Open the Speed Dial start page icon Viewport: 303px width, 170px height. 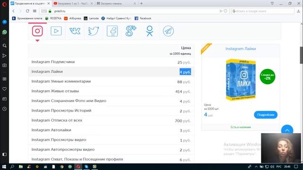pyautogui.click(x=35, y=11)
